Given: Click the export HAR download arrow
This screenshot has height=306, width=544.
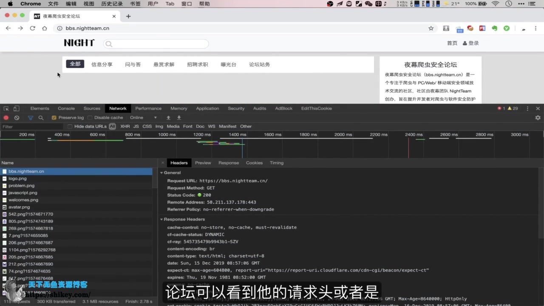Looking at the screenshot, I should (179, 118).
